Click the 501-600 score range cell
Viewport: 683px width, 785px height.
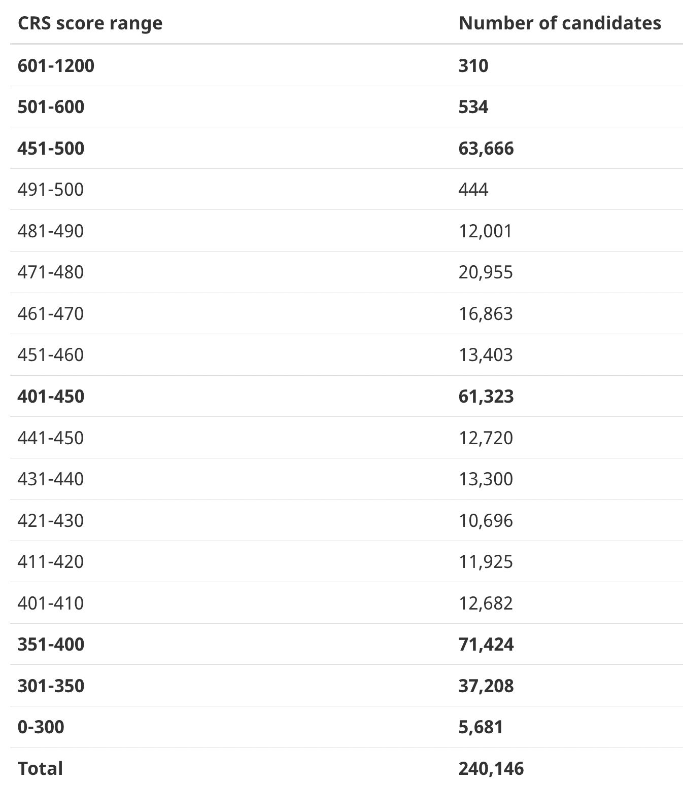(51, 107)
